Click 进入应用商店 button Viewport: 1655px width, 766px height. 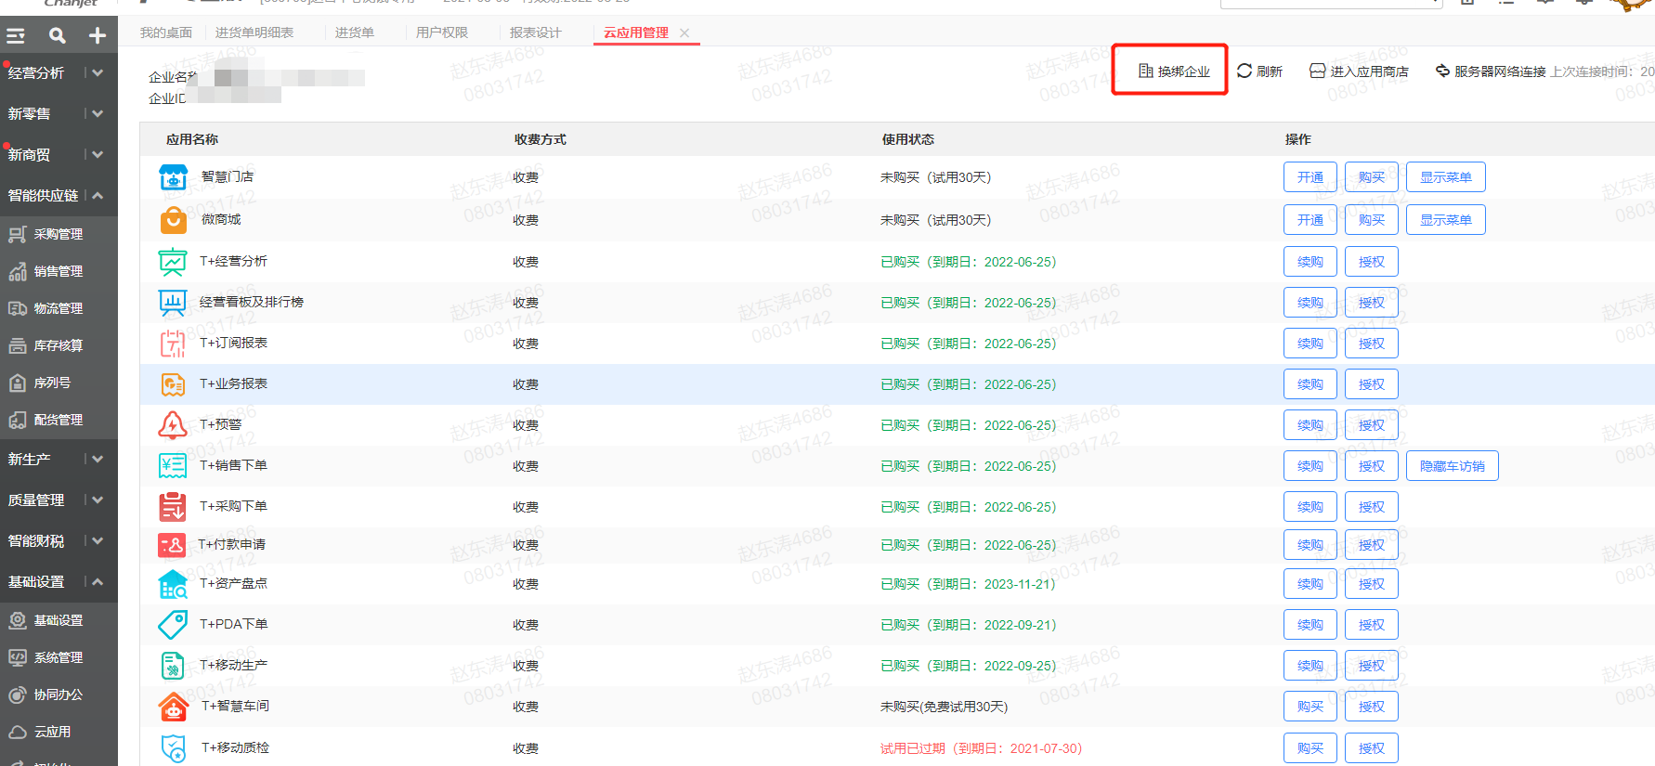pos(1359,71)
